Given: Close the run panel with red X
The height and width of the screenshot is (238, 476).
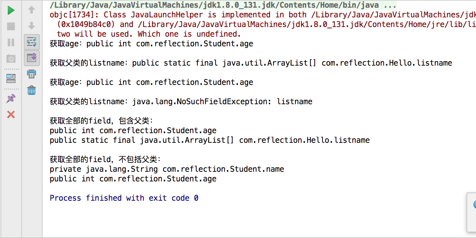Looking at the screenshot, I should (x=11, y=114).
